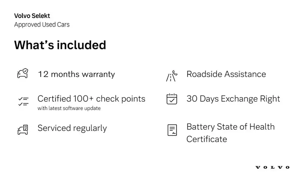Select the 12 months warranty text

[x=76, y=74]
